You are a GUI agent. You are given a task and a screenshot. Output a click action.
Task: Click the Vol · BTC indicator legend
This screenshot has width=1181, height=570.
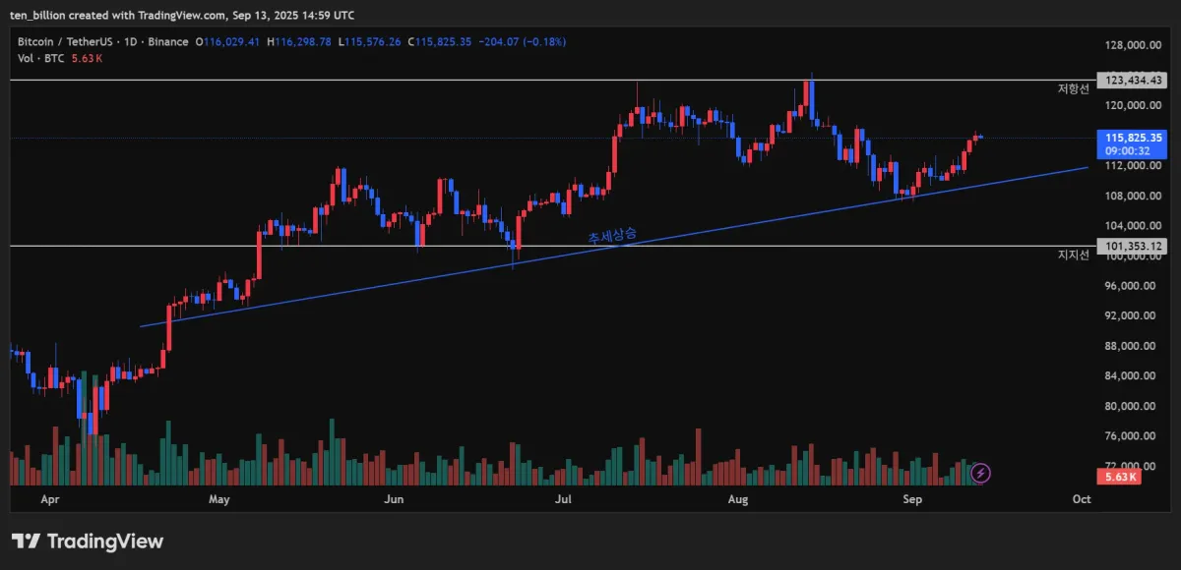pos(40,58)
